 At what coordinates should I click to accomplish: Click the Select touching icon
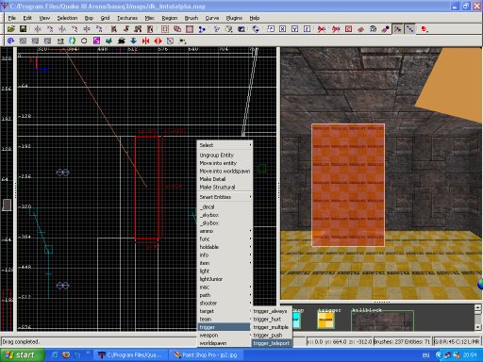point(126,29)
